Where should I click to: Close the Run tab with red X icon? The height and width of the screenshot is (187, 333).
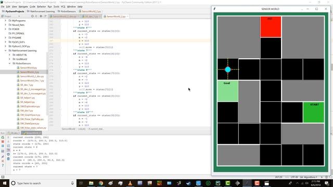pyautogui.click(x=3, y=161)
